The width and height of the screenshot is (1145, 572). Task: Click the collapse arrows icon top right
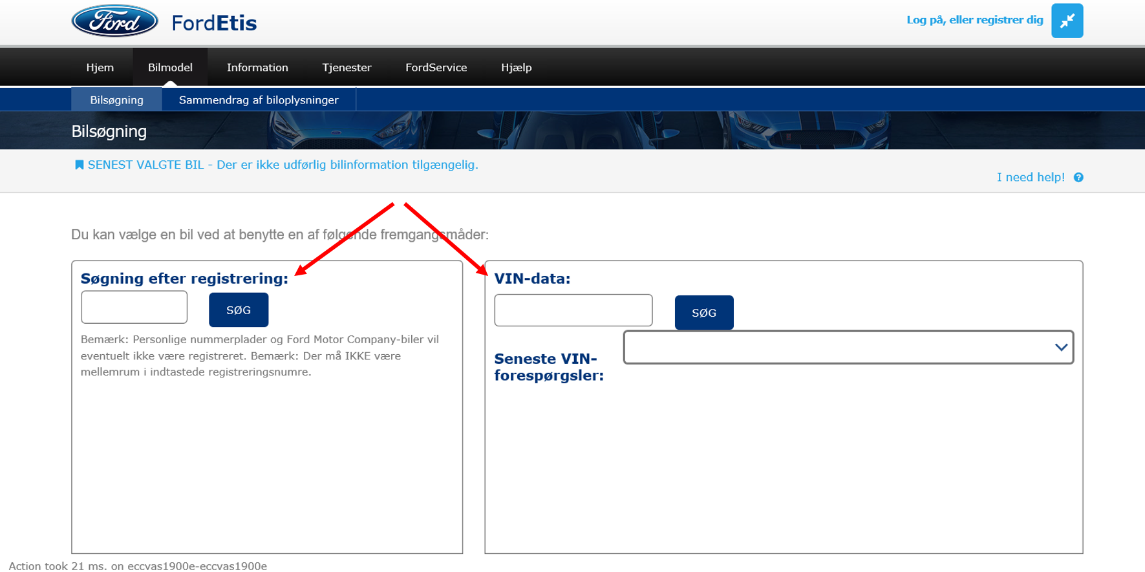[1067, 21]
